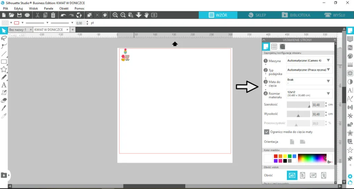
Task: Open the Widok menu
Action: 34,9
